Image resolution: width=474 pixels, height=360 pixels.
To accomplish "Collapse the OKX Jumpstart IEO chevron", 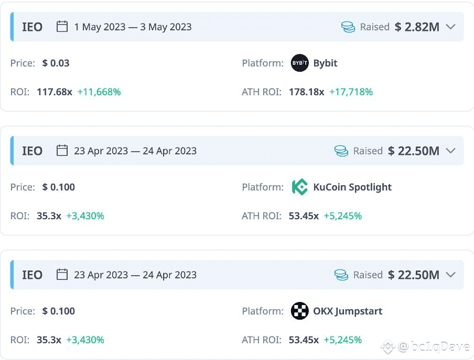I will [450, 275].
